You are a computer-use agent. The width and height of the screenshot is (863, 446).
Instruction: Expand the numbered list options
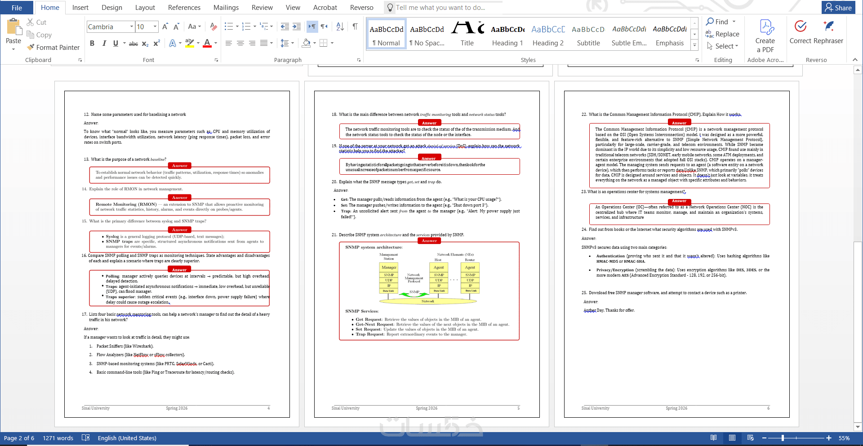255,27
